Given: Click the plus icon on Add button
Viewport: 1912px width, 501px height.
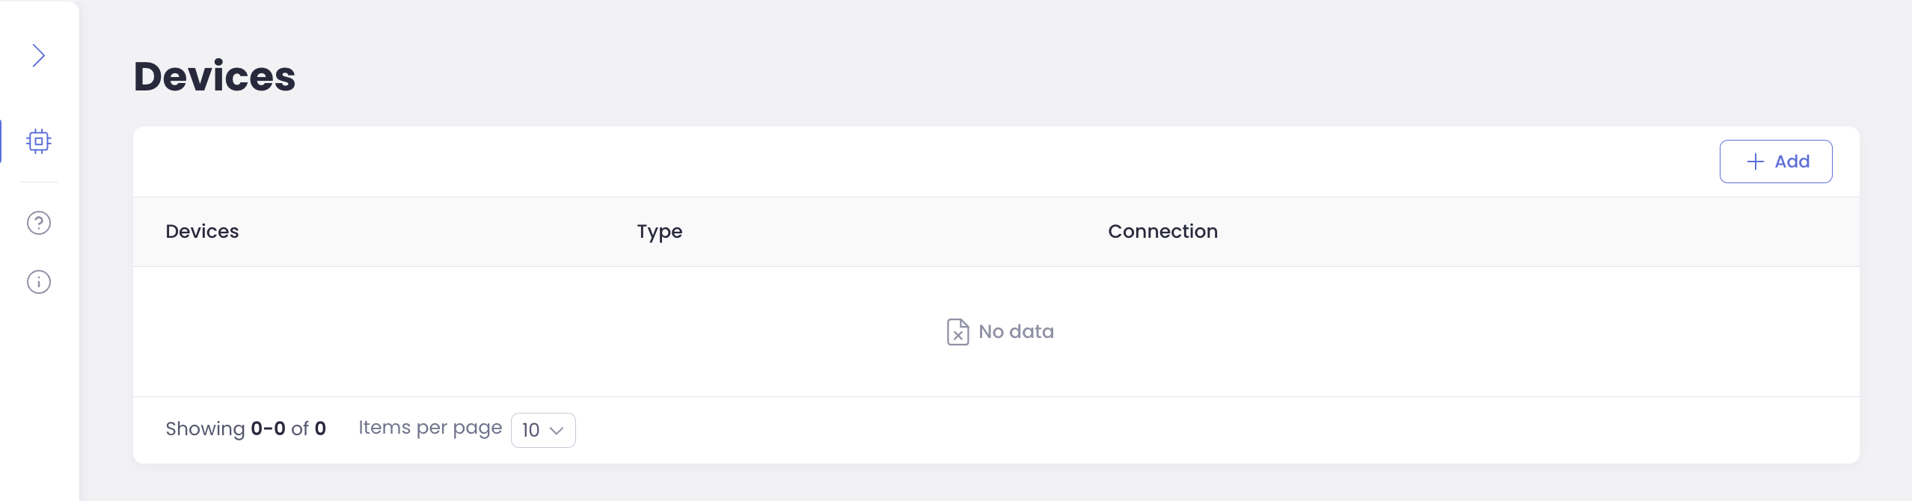Looking at the screenshot, I should click(1755, 162).
